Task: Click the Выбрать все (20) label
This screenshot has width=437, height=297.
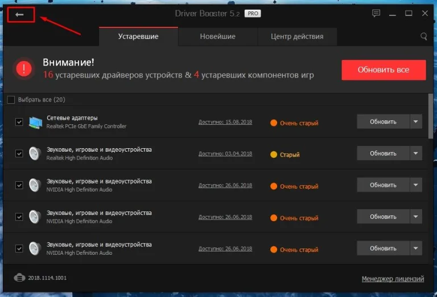Action: pyautogui.click(x=42, y=100)
